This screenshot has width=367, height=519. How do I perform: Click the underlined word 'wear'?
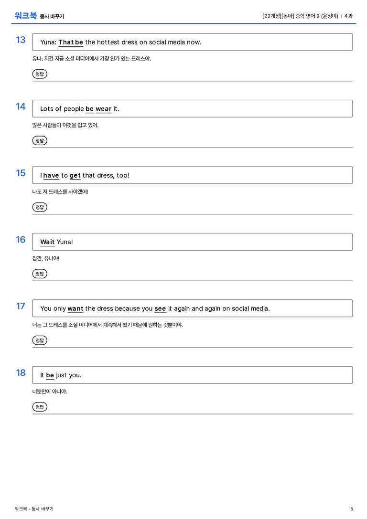tap(104, 109)
